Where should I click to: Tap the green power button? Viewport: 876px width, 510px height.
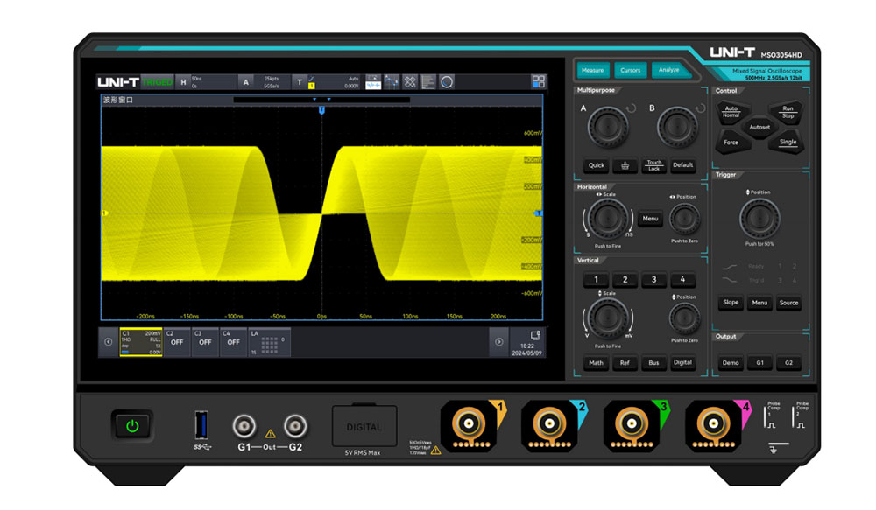(x=132, y=426)
